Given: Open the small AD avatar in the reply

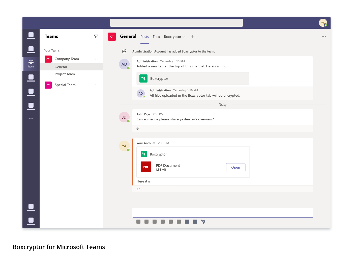Looking at the screenshot, I should (x=141, y=93).
